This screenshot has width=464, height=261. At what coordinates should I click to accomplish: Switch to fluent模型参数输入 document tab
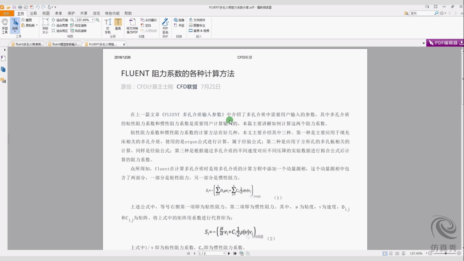[x=65, y=44]
